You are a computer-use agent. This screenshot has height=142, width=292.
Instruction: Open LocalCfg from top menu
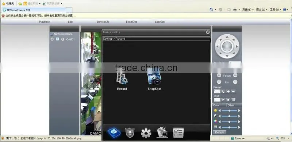(131, 22)
